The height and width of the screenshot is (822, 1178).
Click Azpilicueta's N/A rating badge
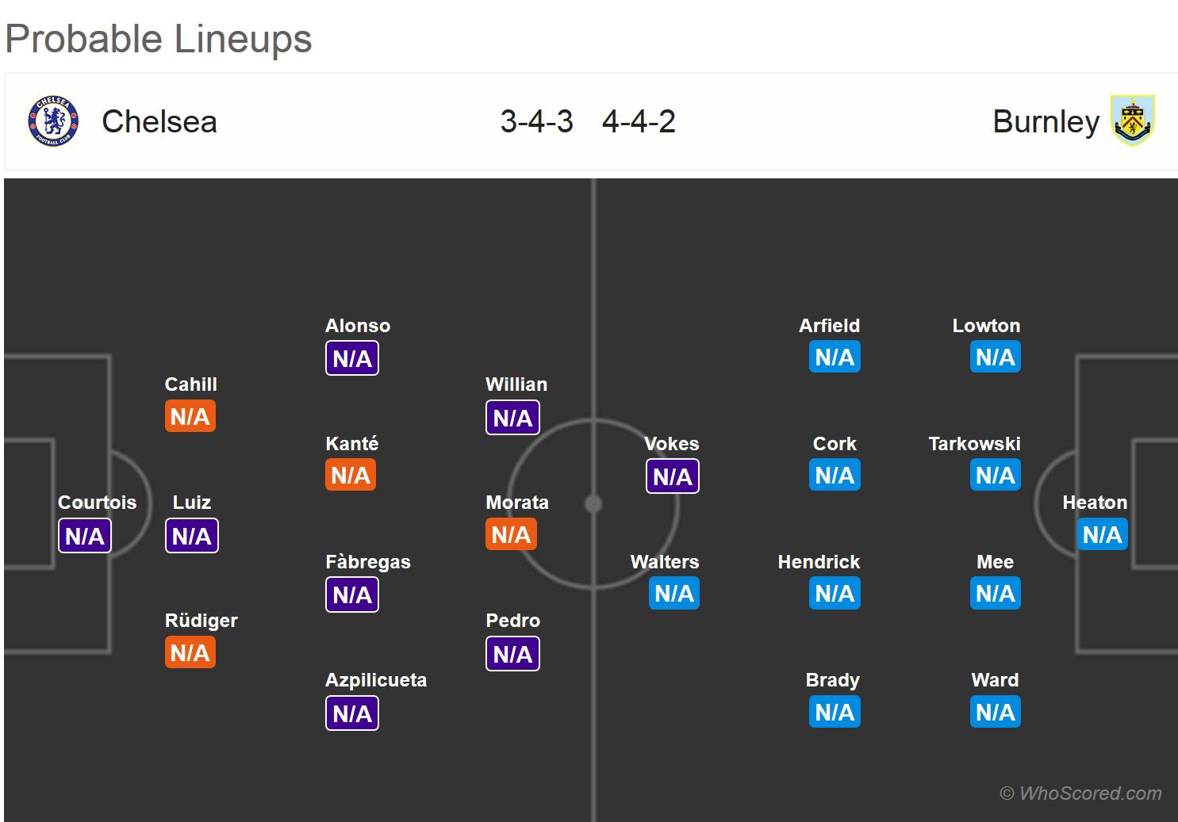352,713
